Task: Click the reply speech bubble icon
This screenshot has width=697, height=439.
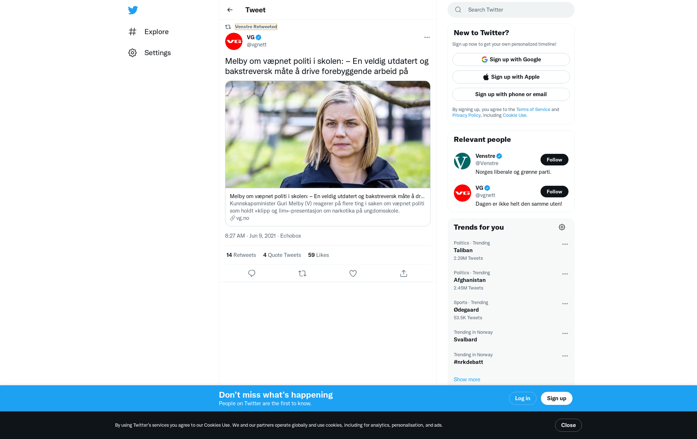Action: click(252, 273)
